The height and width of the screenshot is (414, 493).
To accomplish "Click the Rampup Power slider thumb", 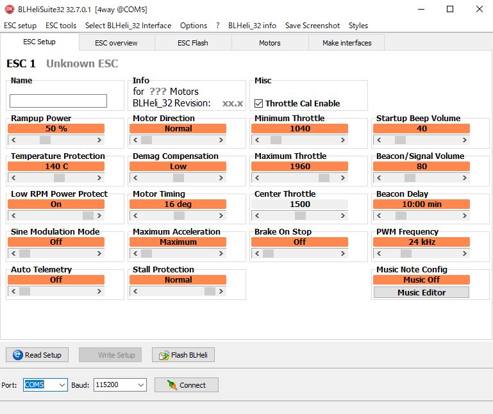I will [x=46, y=140].
